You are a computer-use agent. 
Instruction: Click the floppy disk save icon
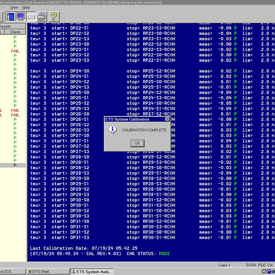pos(31,16)
